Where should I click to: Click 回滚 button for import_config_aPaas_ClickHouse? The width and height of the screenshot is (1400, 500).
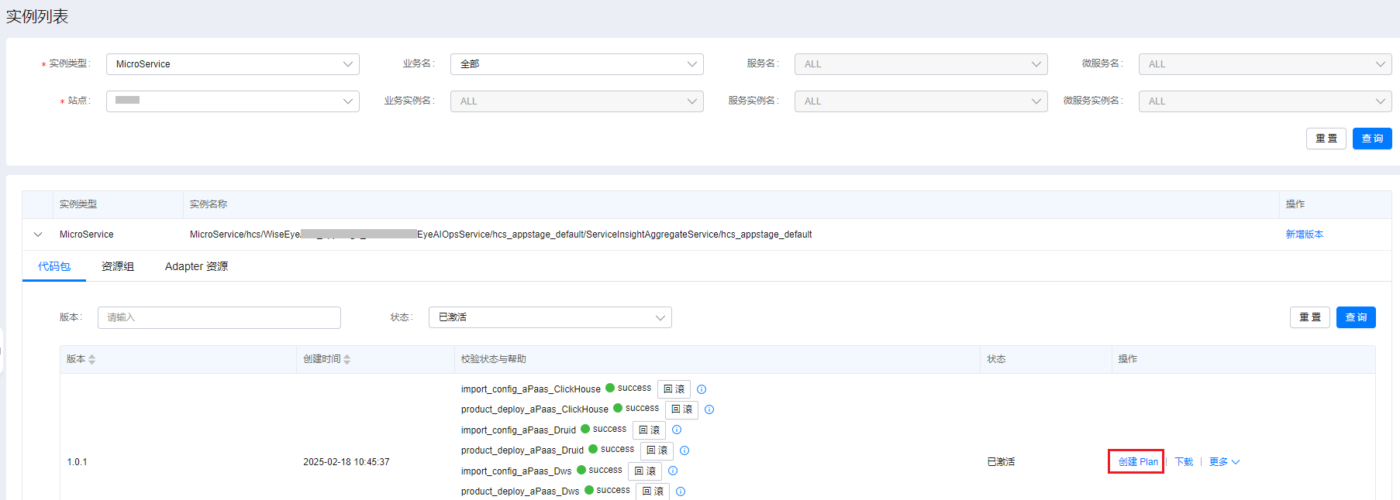(x=674, y=389)
